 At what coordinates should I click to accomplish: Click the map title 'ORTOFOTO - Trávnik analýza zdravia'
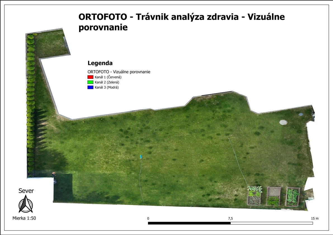click(159, 16)
